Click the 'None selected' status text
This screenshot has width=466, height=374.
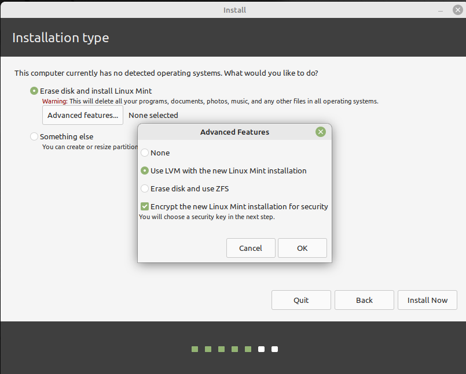[153, 115]
